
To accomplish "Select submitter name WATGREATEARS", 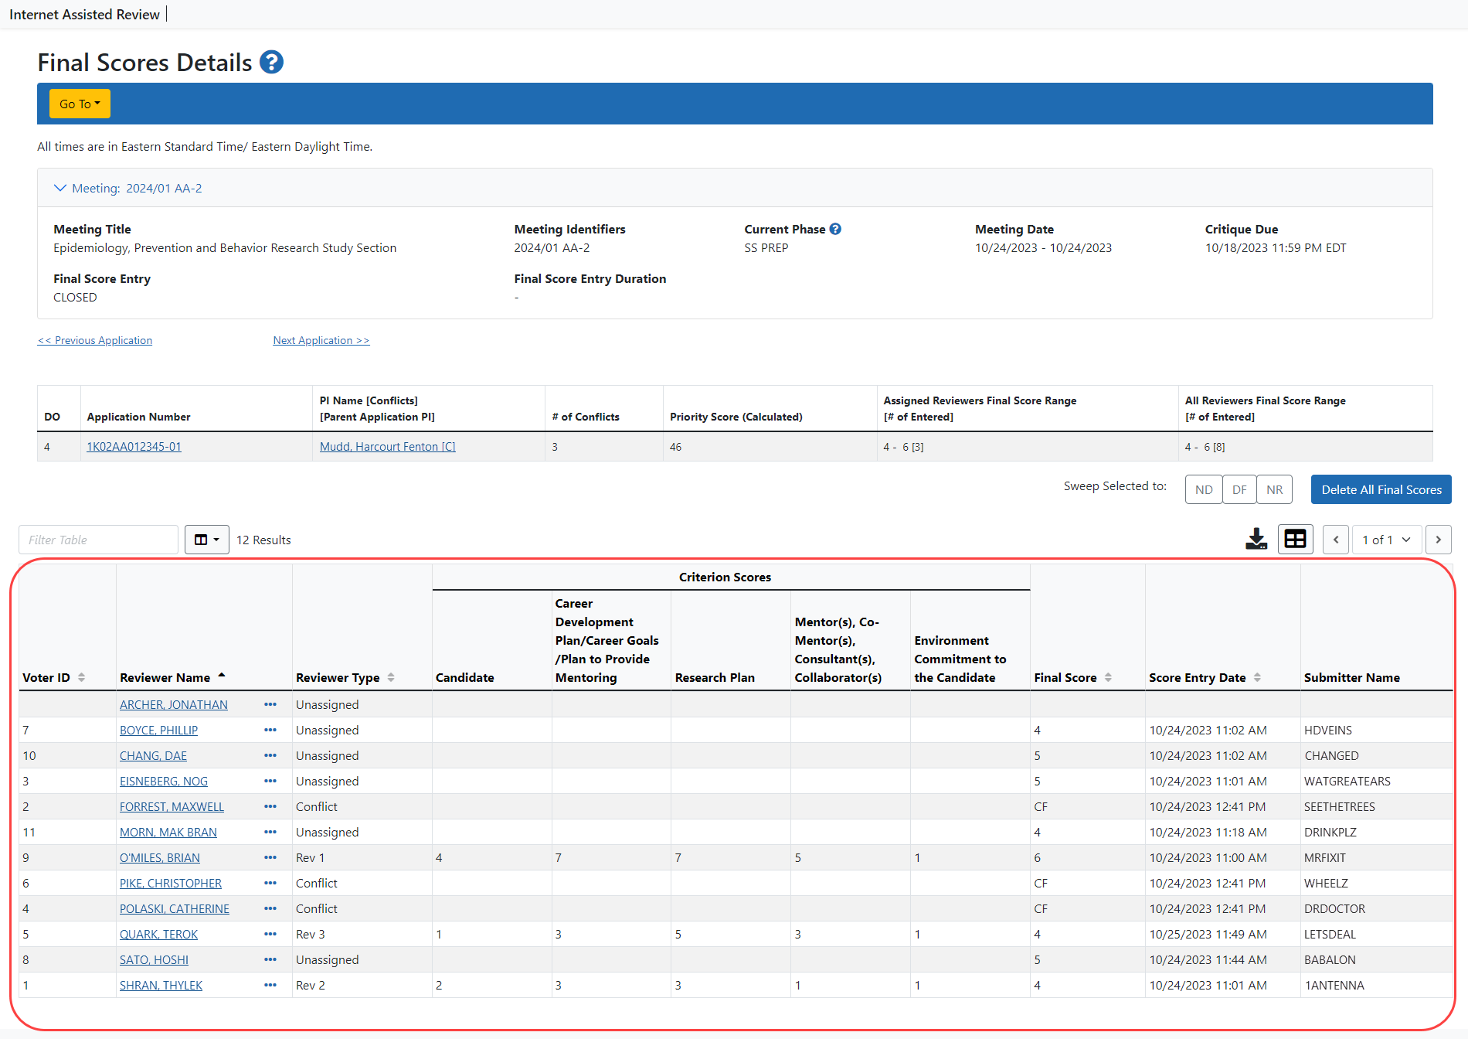I will [1347, 781].
